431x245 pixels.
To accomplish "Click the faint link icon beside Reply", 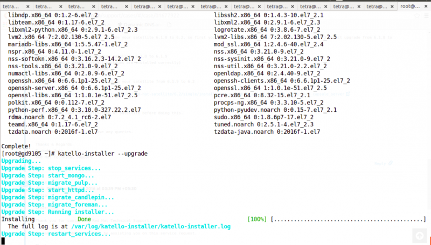I will coord(390,163).
